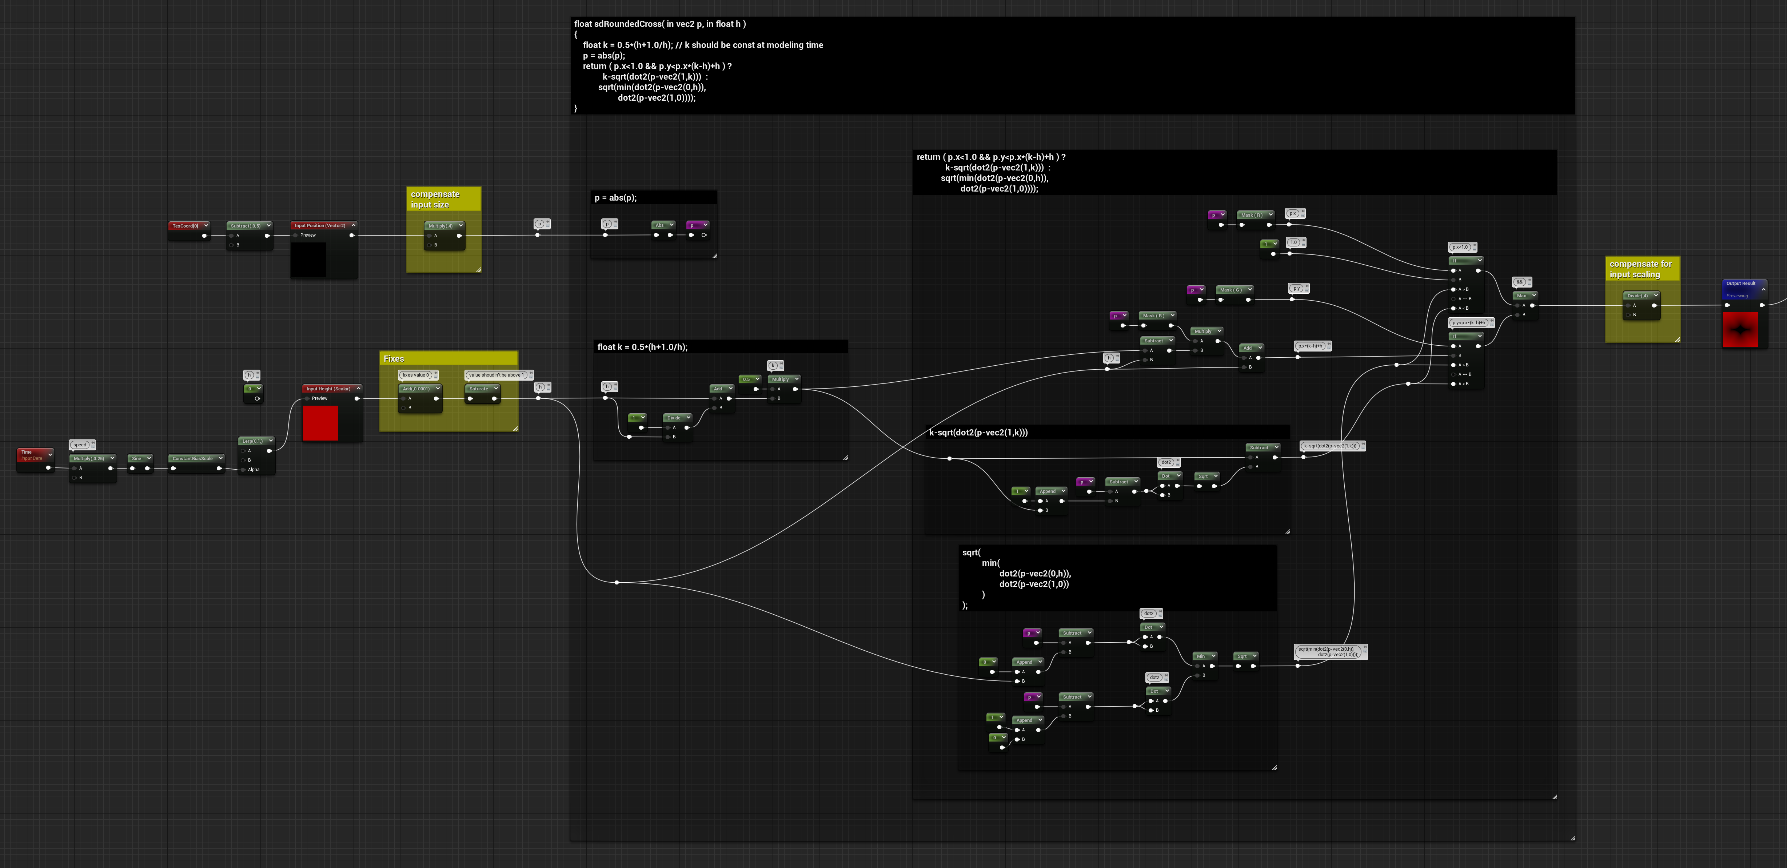The width and height of the screenshot is (1787, 868).
Task: Pin the 'speed' comment bubble
Action: (x=92, y=443)
